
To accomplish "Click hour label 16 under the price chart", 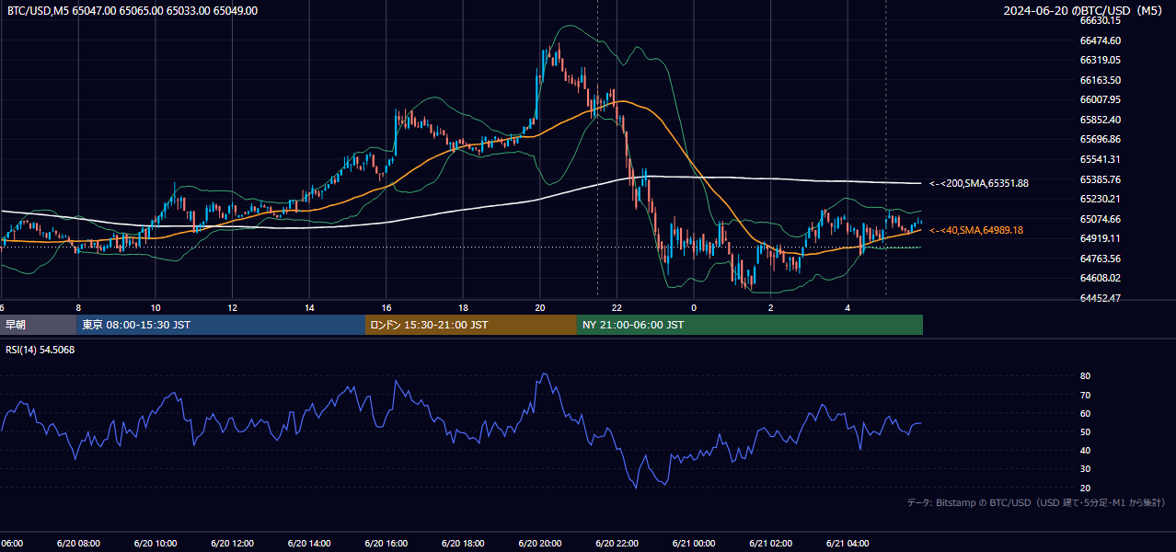I will [x=386, y=308].
